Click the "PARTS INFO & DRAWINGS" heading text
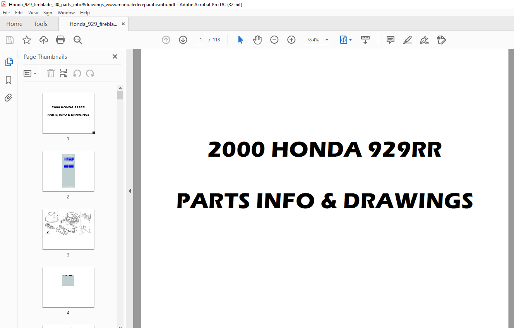Viewport: 514px width, 328px height. [x=325, y=201]
